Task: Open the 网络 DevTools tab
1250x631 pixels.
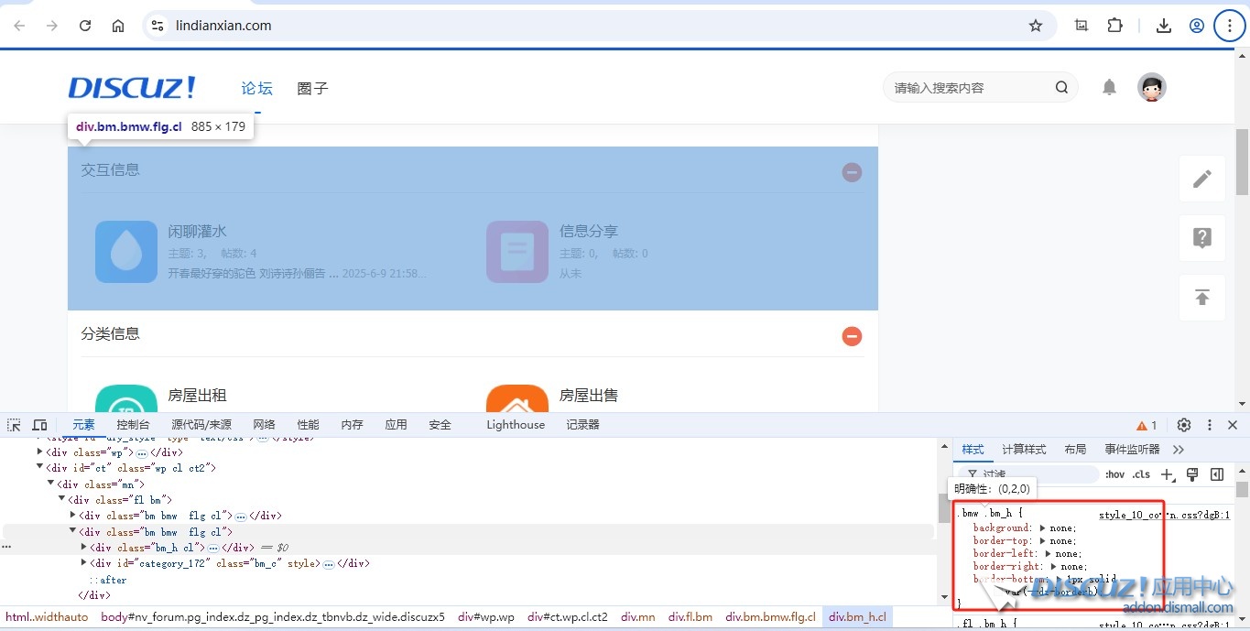Action: tap(264, 425)
